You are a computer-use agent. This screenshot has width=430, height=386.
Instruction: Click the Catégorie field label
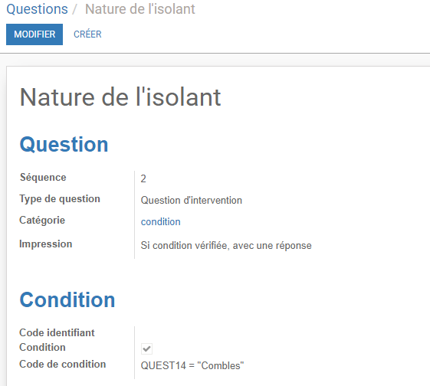point(42,220)
